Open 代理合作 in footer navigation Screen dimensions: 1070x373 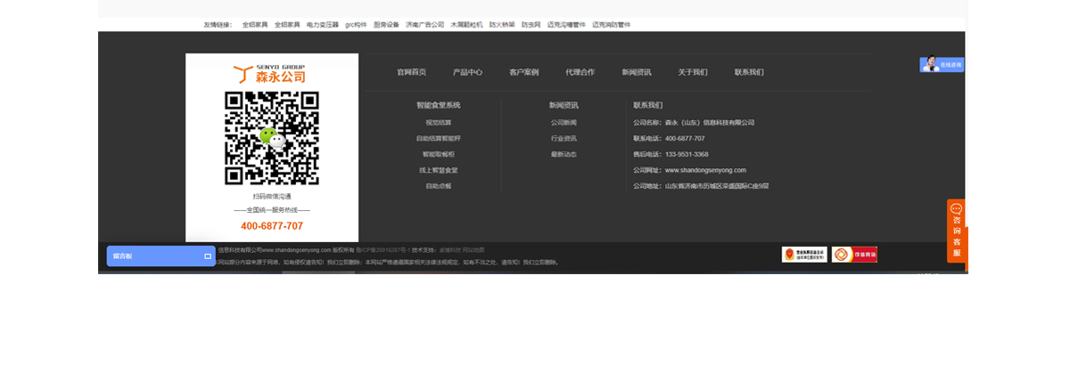coord(580,72)
